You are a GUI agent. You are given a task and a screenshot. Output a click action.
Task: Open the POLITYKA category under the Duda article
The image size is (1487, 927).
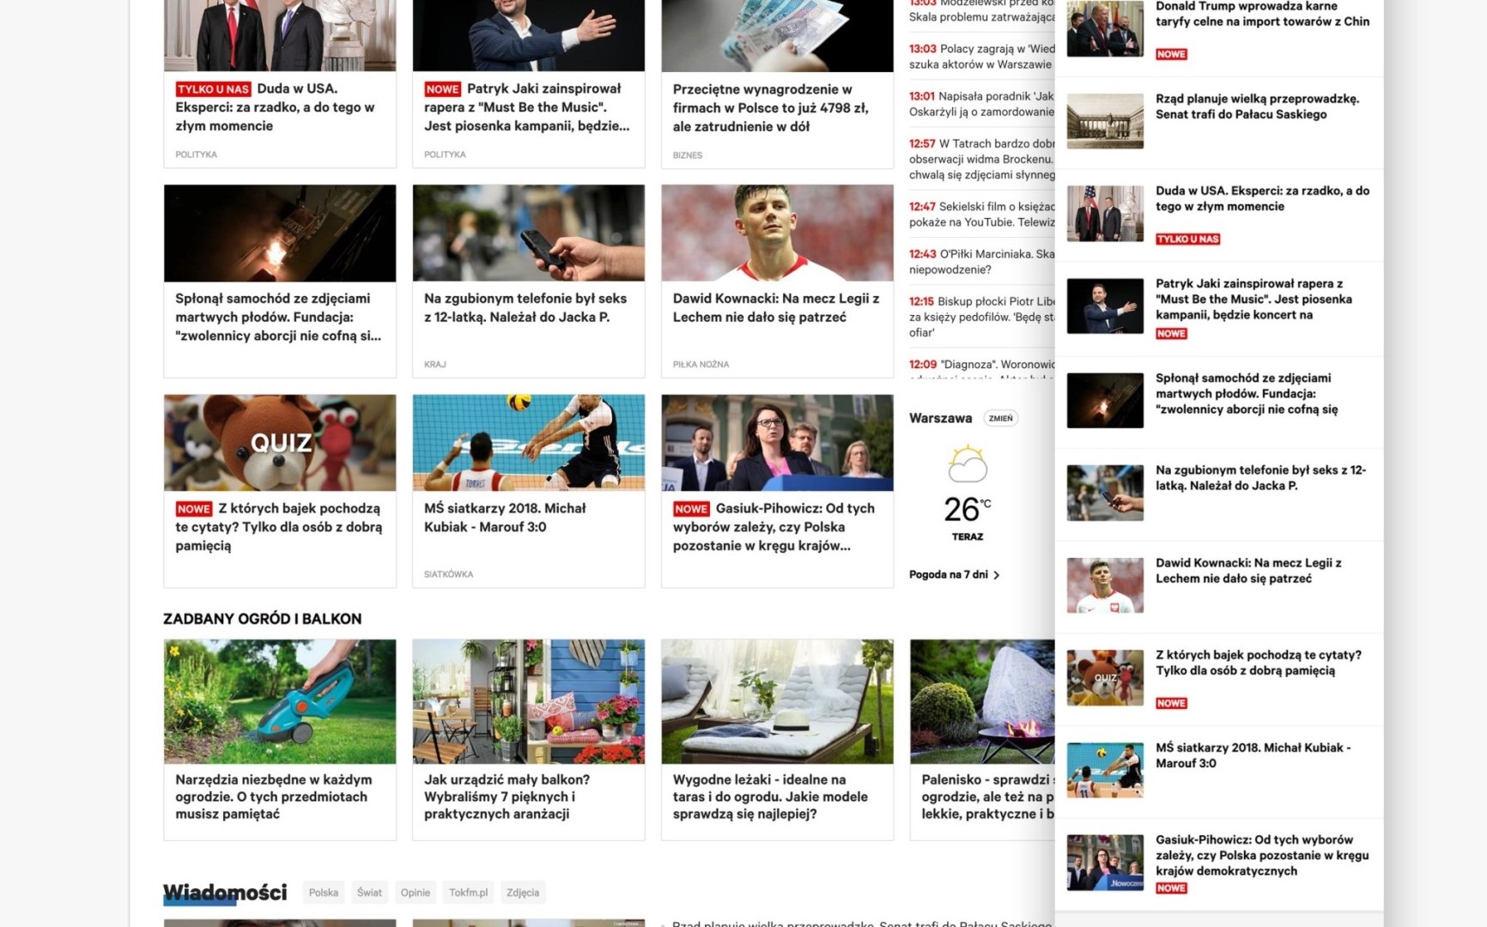(x=195, y=154)
